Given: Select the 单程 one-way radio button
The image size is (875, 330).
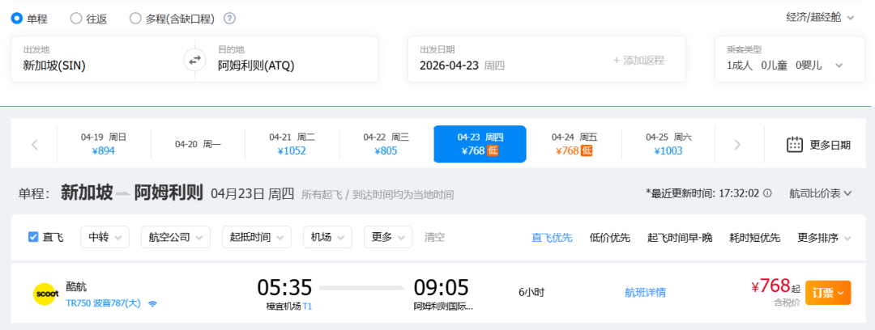Looking at the screenshot, I should click(x=17, y=18).
